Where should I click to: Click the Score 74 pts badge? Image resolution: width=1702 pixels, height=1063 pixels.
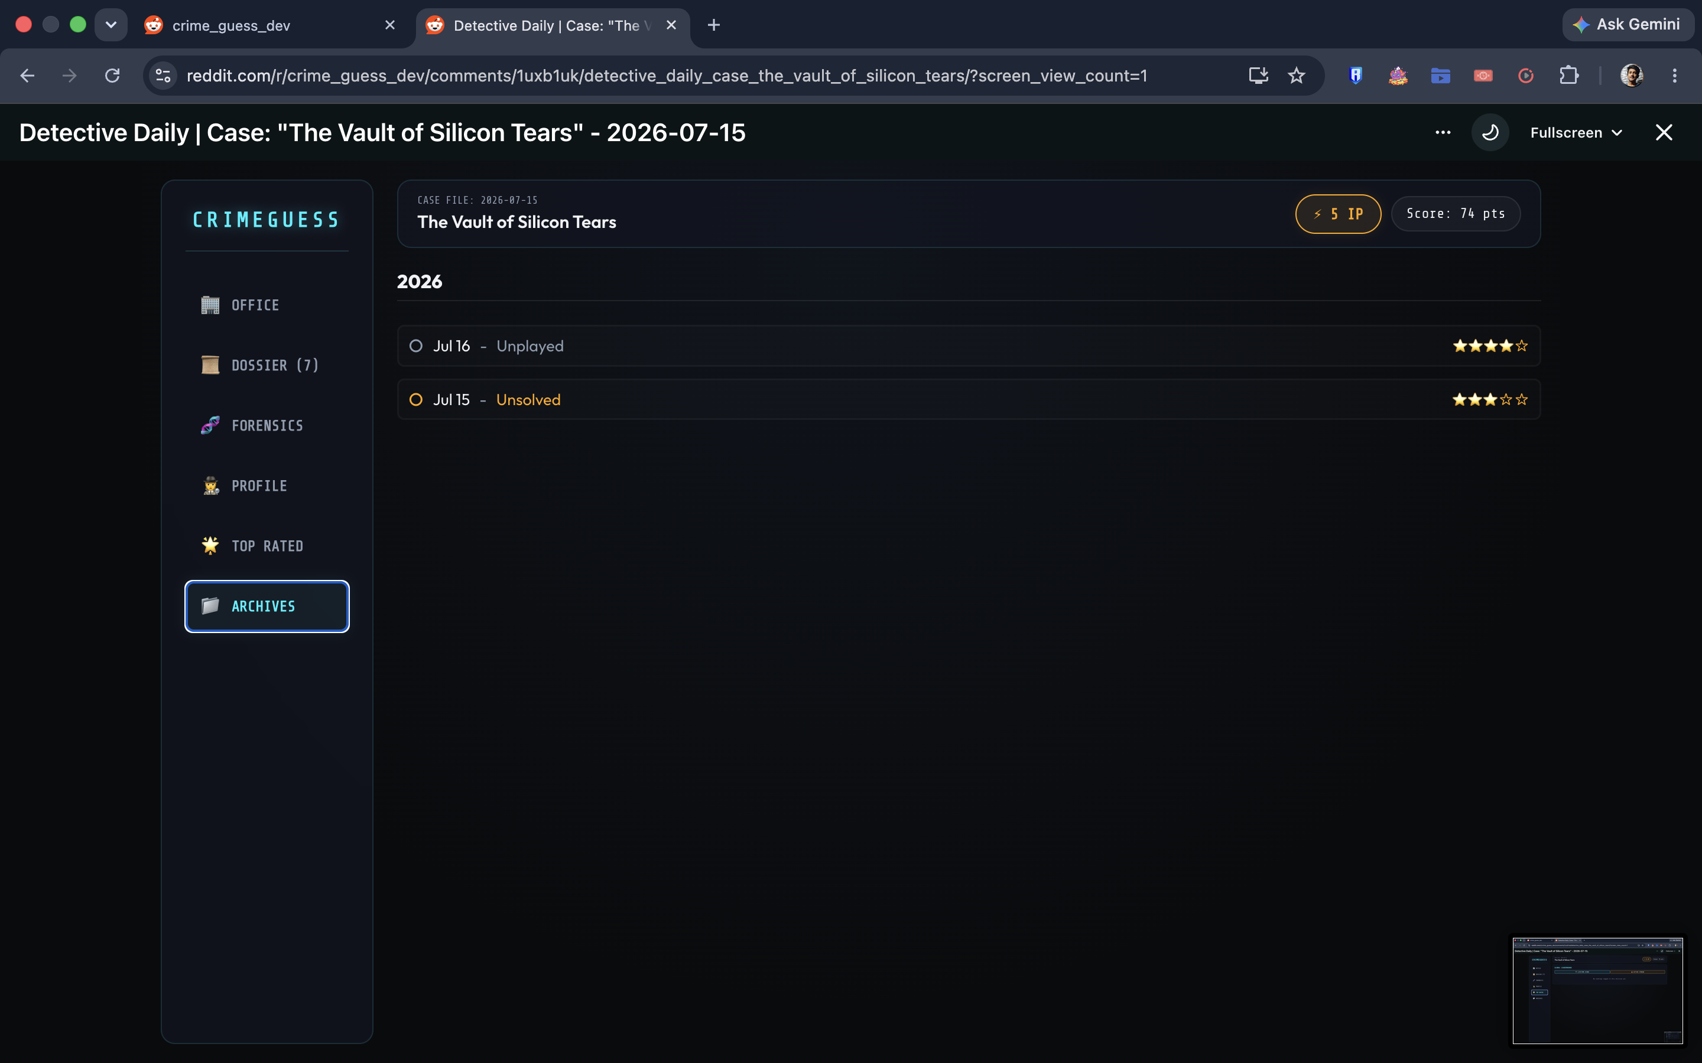(x=1455, y=214)
